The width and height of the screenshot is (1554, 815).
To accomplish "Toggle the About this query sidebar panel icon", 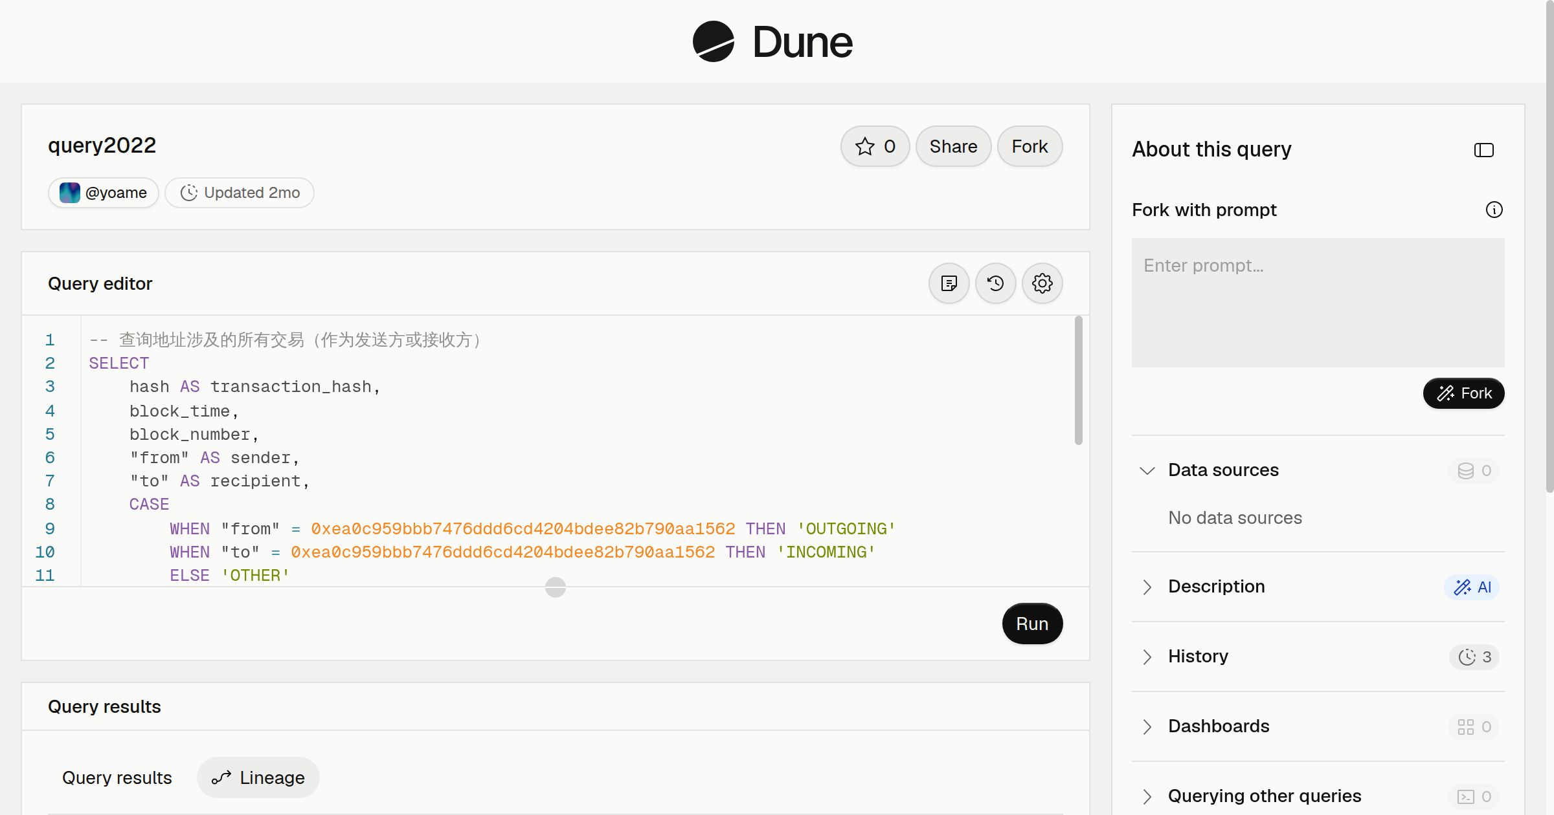I will [1483, 150].
